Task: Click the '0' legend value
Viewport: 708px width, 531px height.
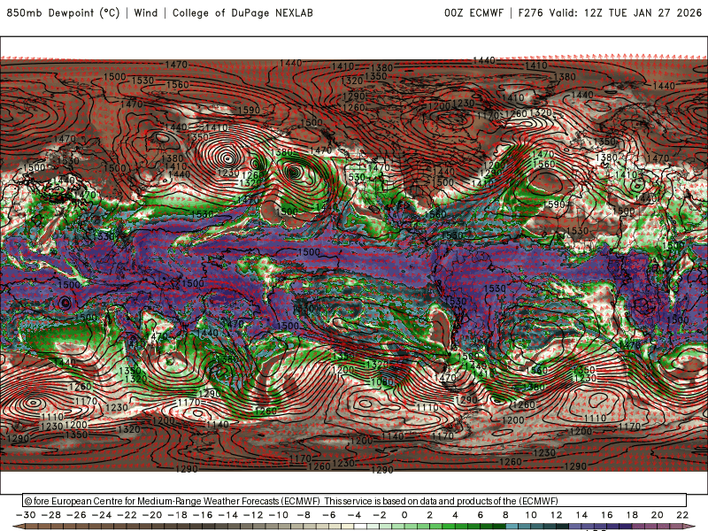Action: (x=404, y=515)
